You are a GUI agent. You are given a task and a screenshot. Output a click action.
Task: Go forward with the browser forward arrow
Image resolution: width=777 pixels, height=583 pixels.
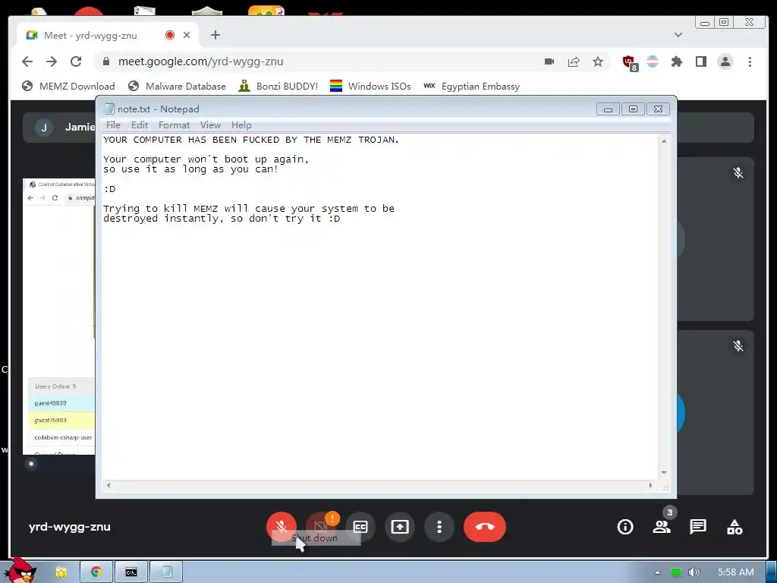52,61
